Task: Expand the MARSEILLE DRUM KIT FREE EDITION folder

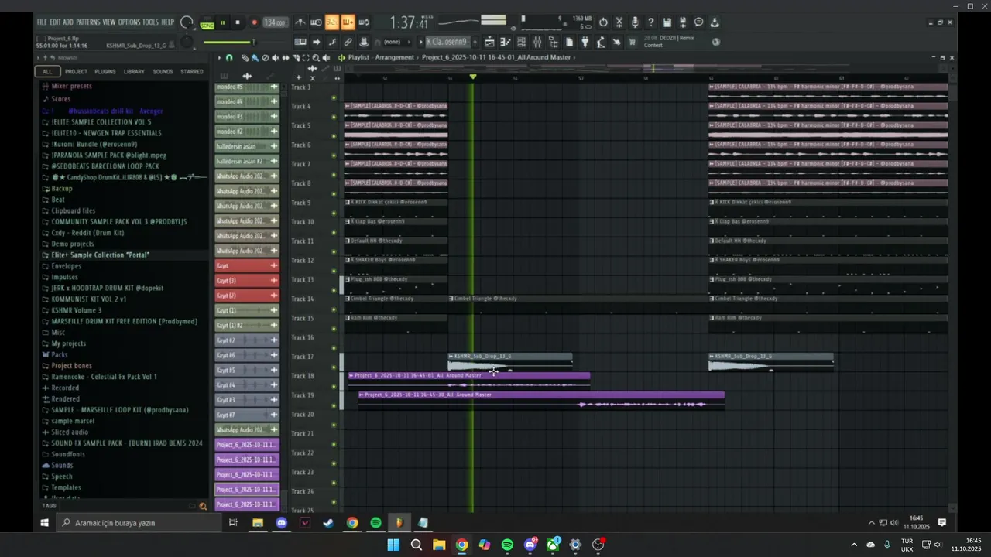Action: [124, 321]
